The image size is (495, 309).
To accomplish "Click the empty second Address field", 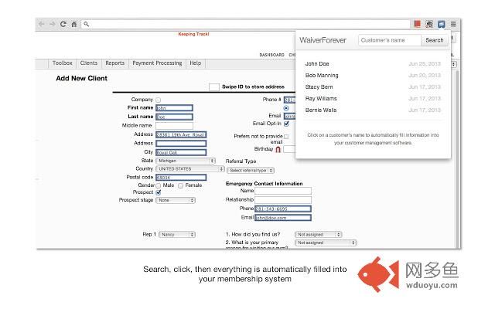I will tap(181, 144).
